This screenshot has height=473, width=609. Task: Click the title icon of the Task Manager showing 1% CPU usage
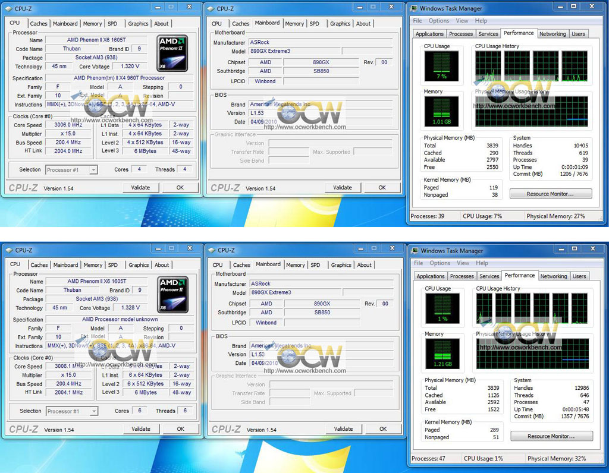[415, 251]
